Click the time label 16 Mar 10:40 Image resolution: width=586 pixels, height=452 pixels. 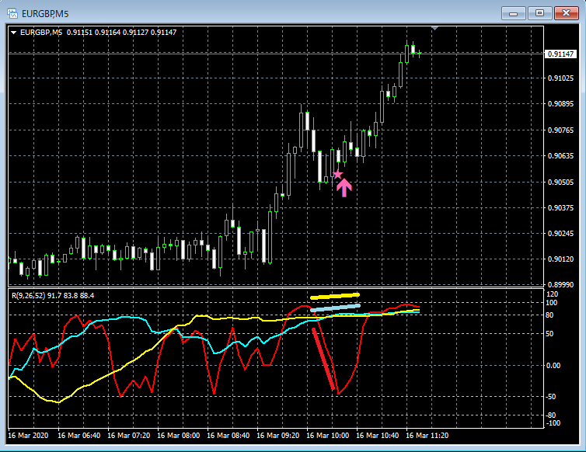(378, 435)
